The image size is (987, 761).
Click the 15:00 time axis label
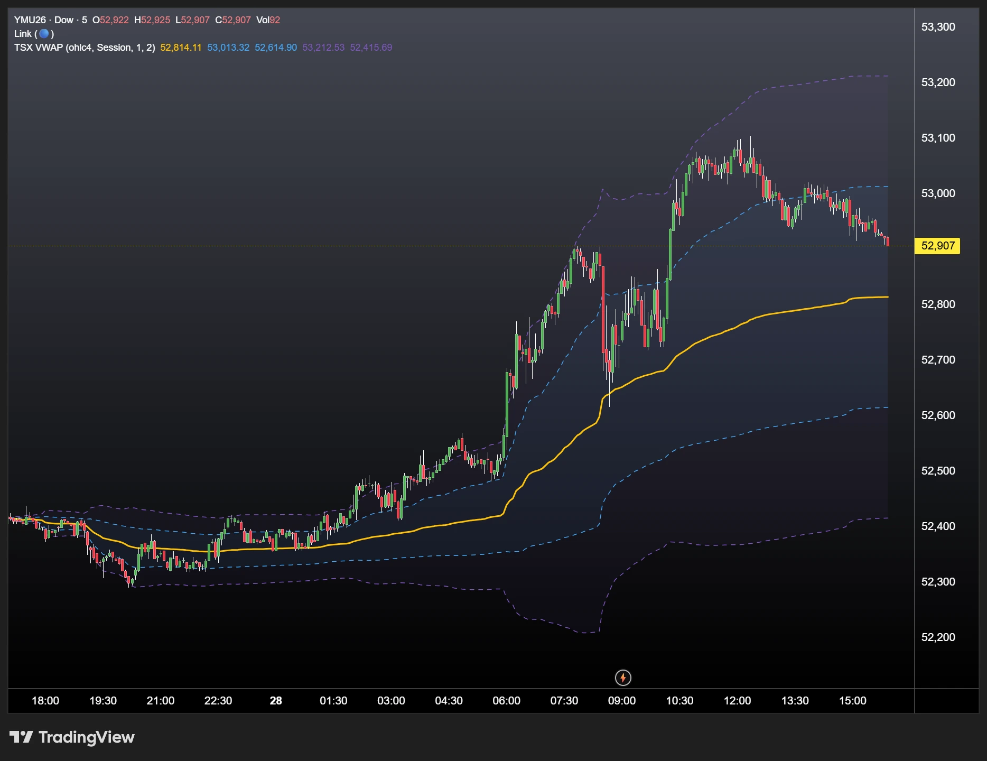853,701
